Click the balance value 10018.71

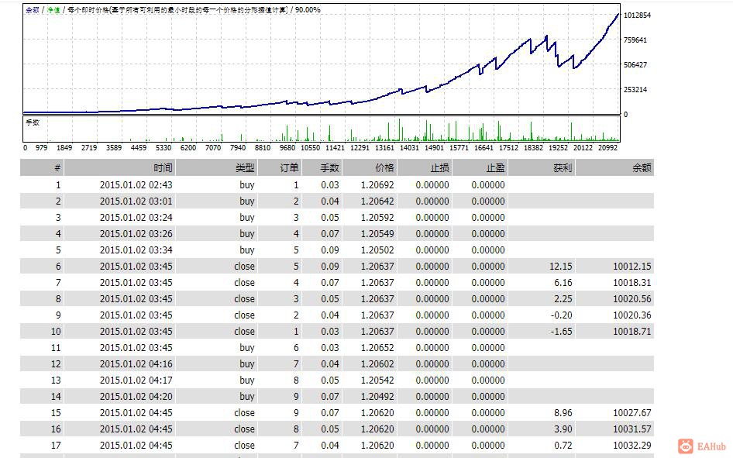point(632,332)
